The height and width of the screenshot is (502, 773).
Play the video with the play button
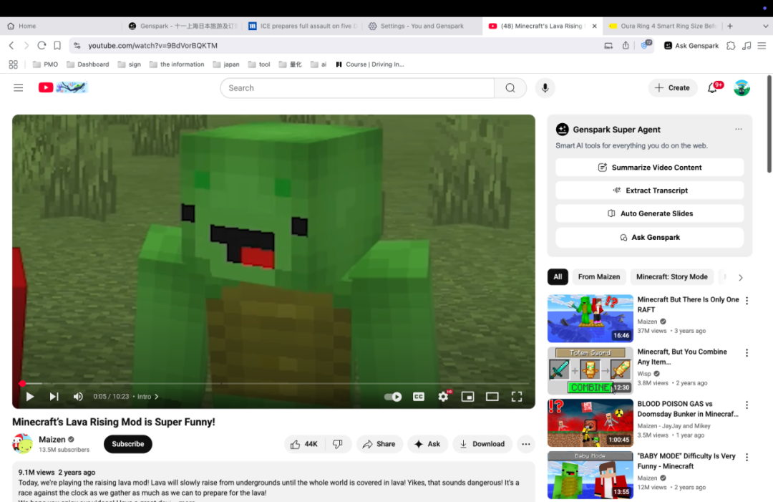[x=30, y=397]
